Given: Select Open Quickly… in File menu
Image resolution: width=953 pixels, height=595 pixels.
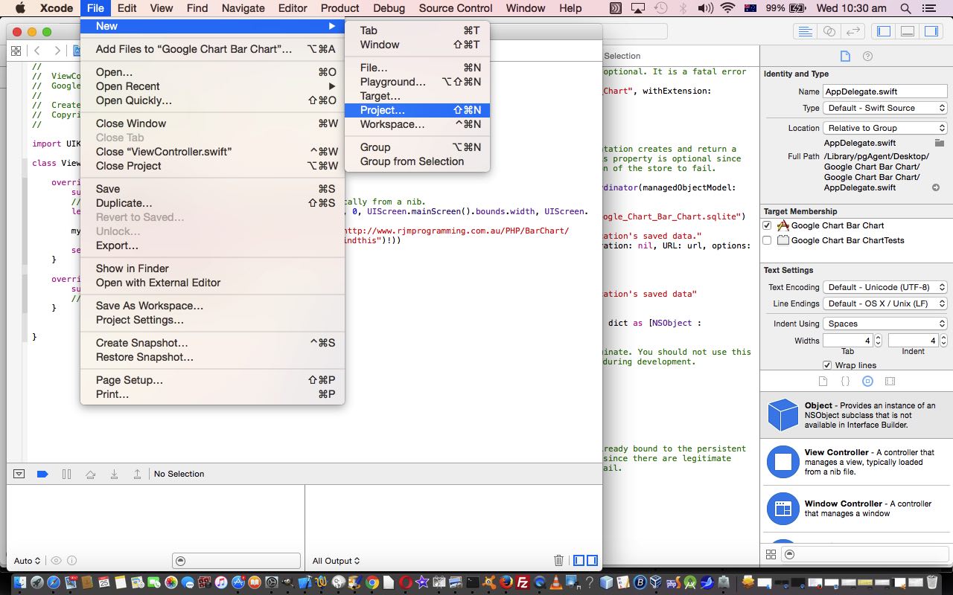Looking at the screenshot, I should (212, 100).
